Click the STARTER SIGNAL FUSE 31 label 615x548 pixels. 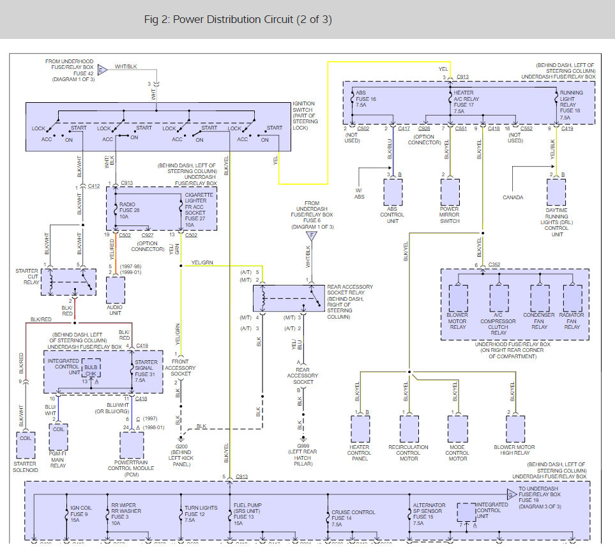pyautogui.click(x=146, y=371)
